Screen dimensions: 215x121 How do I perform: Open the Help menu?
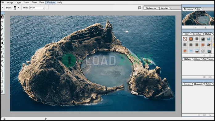60,2
